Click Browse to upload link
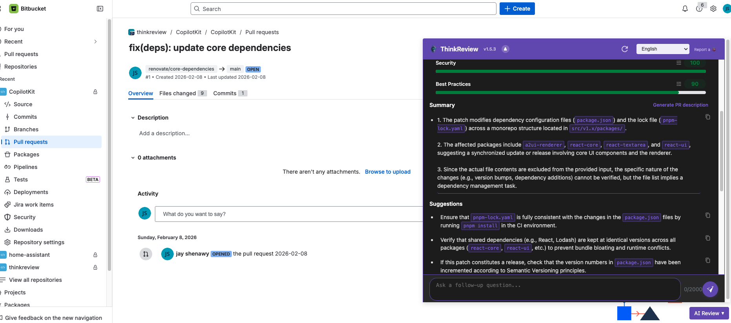 point(388,172)
